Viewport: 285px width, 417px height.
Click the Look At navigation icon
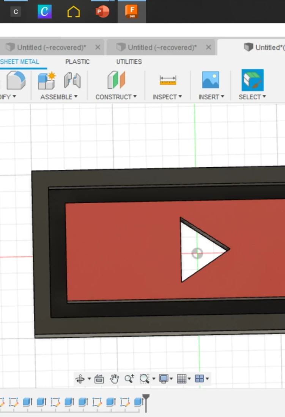point(99,378)
